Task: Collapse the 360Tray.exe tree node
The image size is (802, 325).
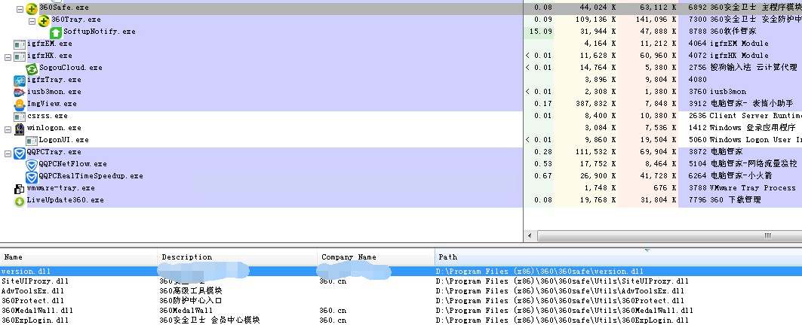Action: (32, 21)
